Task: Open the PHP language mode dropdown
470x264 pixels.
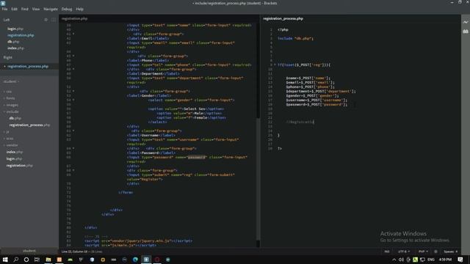Action: click(x=423, y=252)
